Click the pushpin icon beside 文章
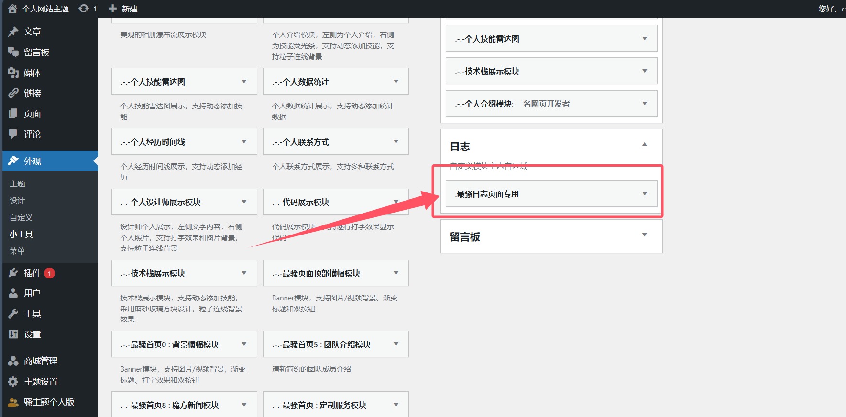Viewport: 846px width, 417px height. point(13,32)
